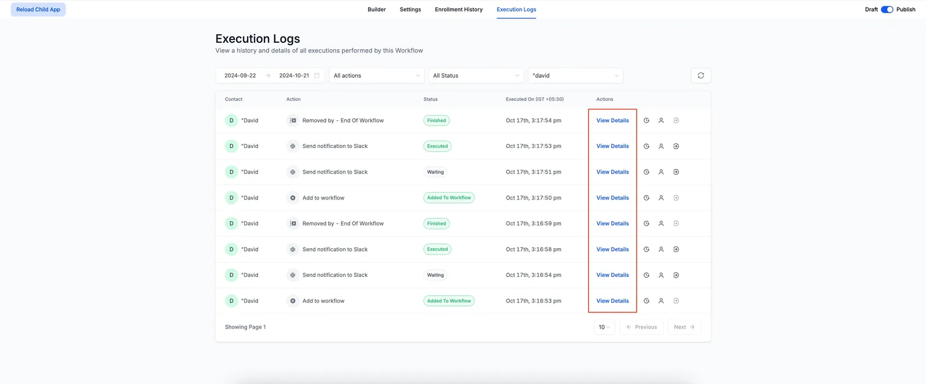Click the refresh icon button above the table
The width and height of the screenshot is (926, 384).
[x=701, y=76]
